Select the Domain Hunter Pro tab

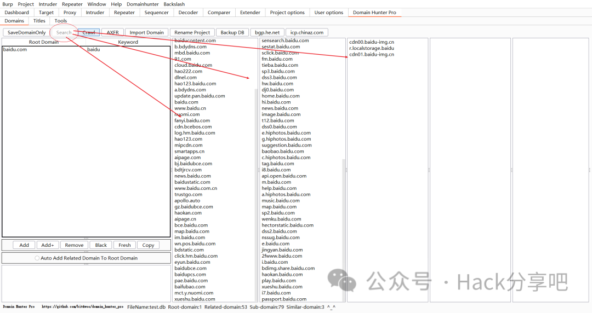pyautogui.click(x=374, y=13)
